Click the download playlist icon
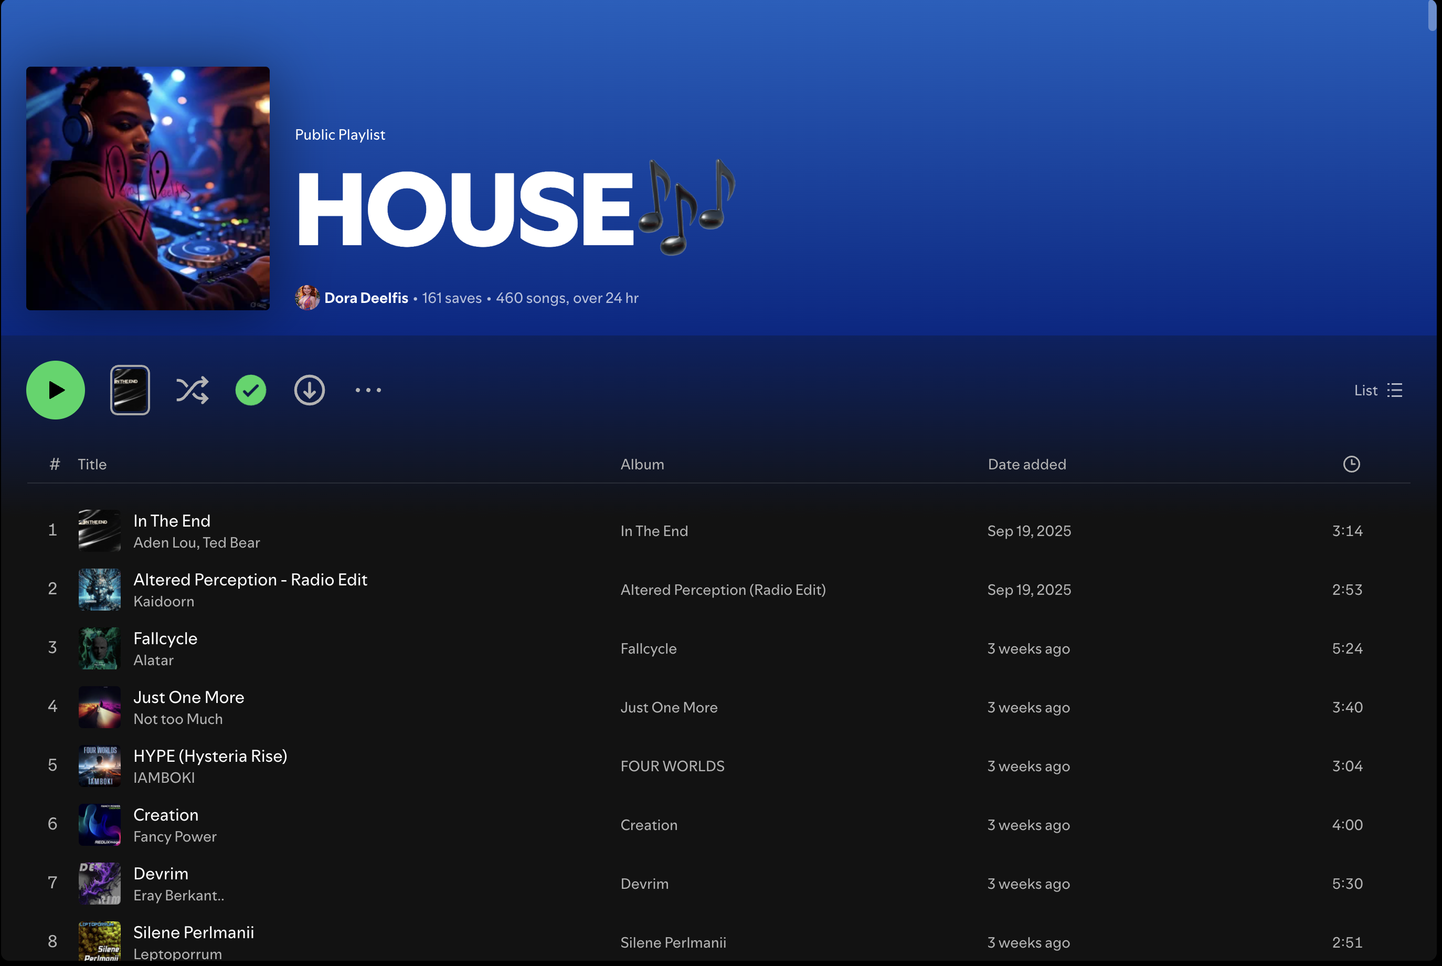This screenshot has width=1442, height=966. (x=309, y=390)
